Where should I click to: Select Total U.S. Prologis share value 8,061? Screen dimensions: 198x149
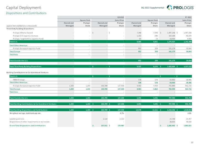[x=155, y=42]
